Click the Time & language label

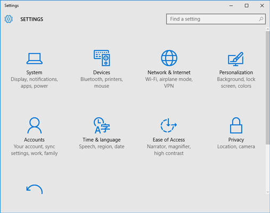click(102, 140)
